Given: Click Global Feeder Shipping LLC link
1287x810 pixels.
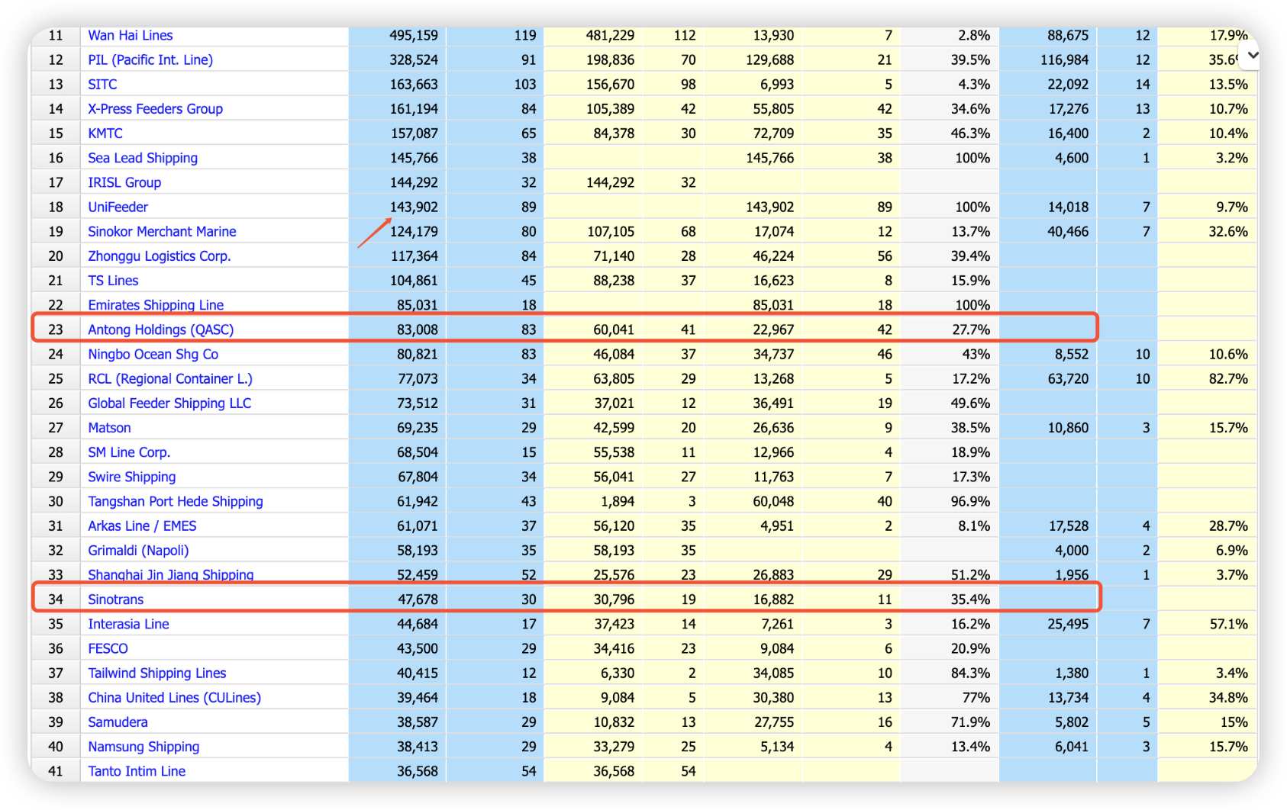Looking at the screenshot, I should [169, 403].
